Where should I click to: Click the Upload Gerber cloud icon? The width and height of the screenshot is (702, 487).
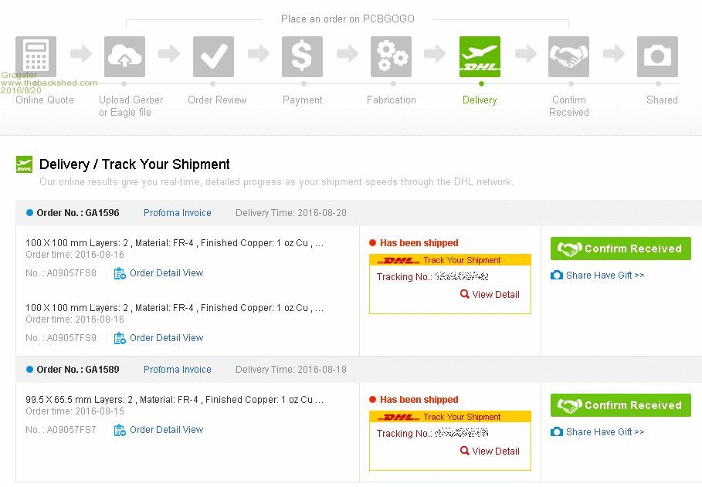coord(124,56)
